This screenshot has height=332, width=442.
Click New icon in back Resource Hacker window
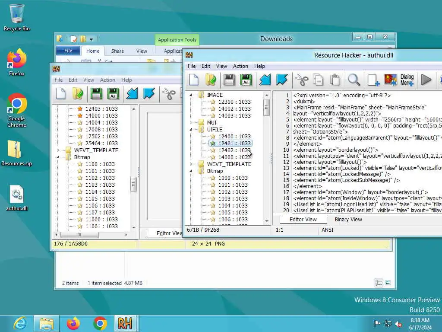tap(61, 94)
